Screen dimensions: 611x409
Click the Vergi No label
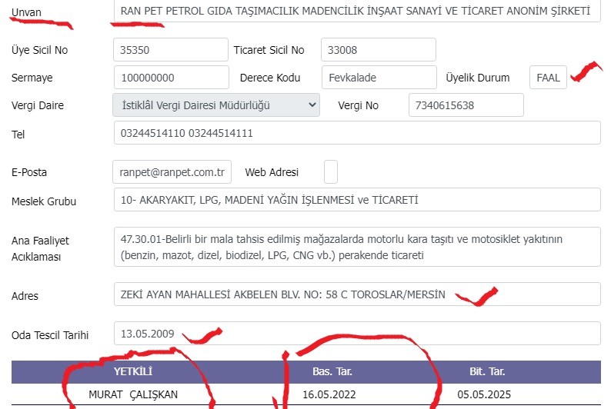click(358, 105)
